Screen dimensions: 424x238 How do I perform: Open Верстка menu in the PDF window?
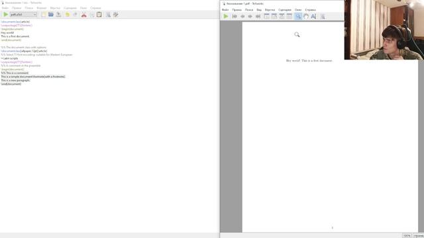pos(270,10)
